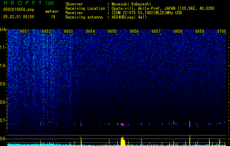The image size is (230, 146).
Task: Click the 1.0 kHz frequency label
Action: point(3,66)
